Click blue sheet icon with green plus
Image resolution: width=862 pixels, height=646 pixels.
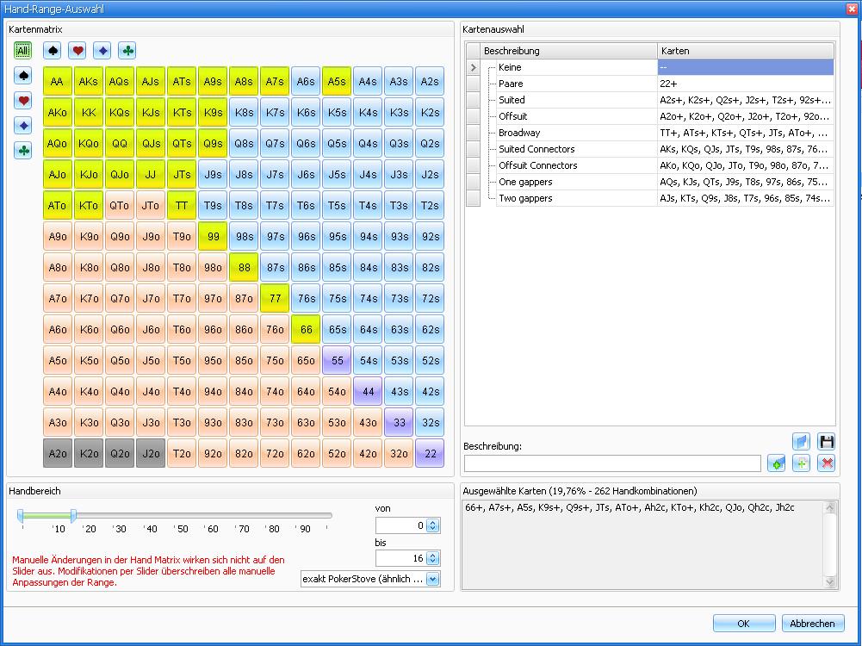pos(776,463)
